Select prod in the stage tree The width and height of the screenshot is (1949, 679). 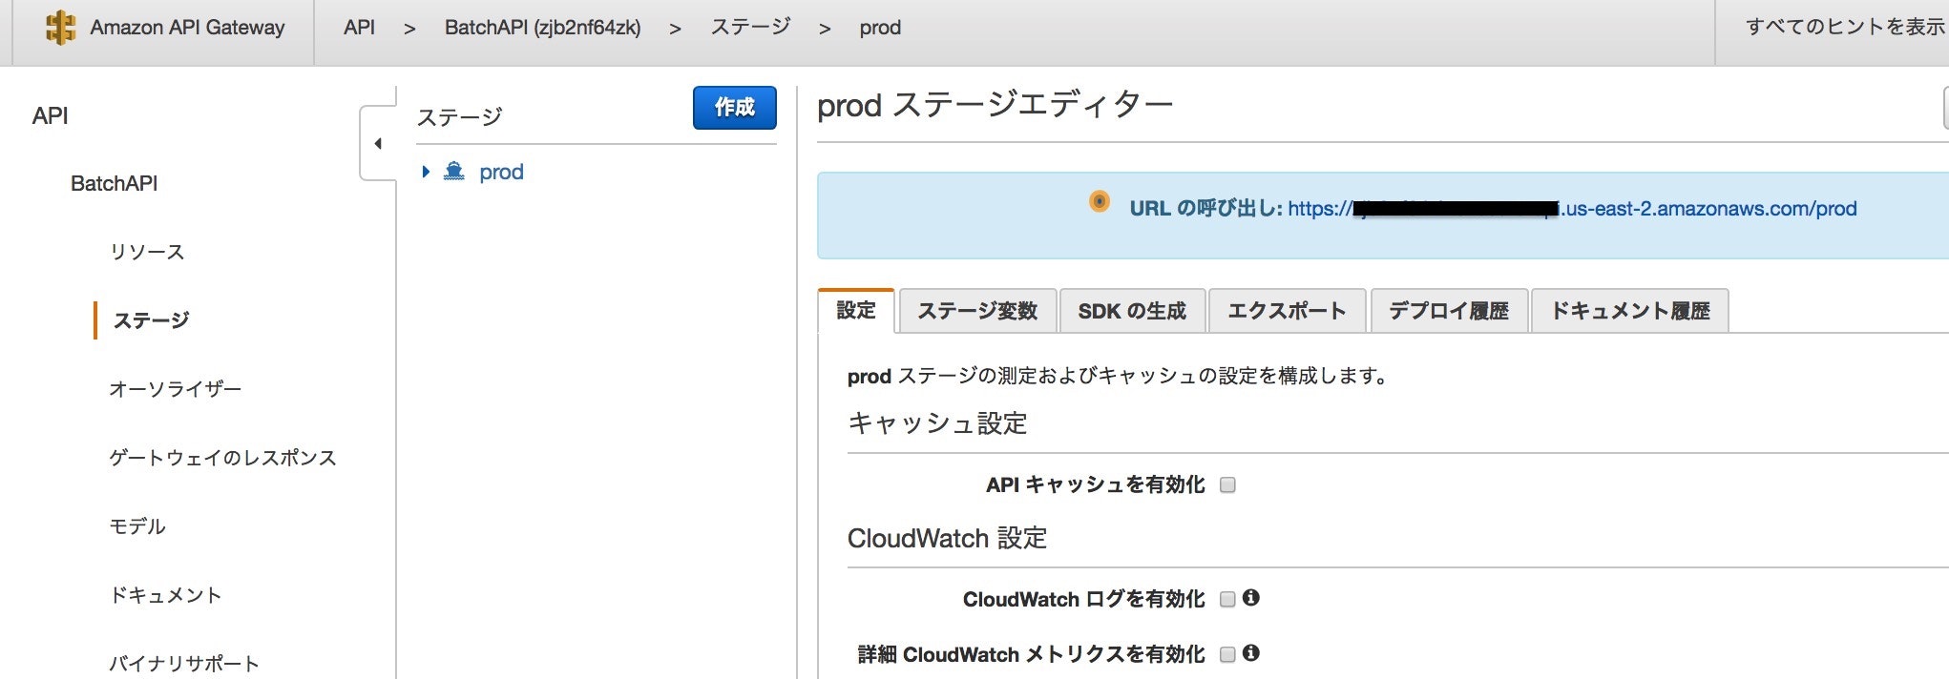click(x=501, y=172)
